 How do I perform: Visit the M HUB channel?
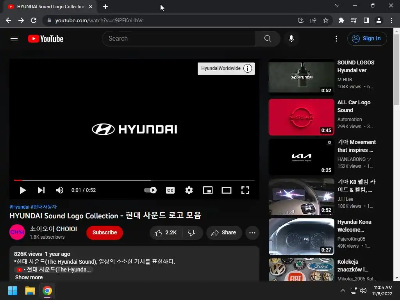(x=345, y=80)
